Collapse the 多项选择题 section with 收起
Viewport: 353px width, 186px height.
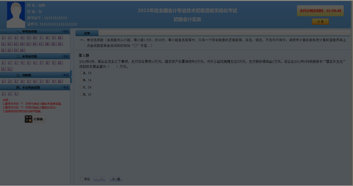tap(65, 56)
